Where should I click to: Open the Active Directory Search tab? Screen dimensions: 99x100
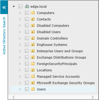pyautogui.click(x=4, y=36)
